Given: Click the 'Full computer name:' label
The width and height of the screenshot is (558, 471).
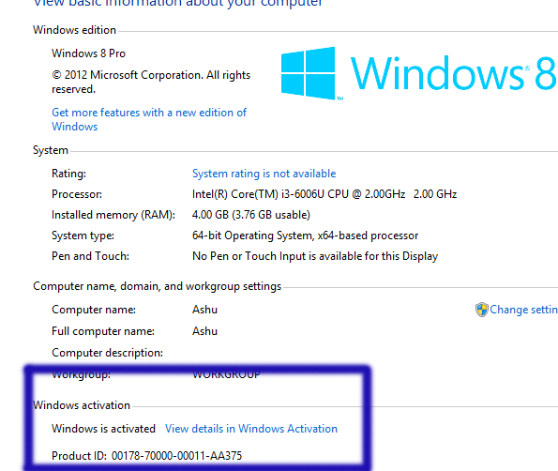Looking at the screenshot, I should tap(103, 331).
